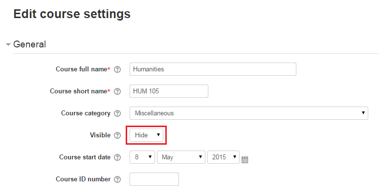
Task: Focus the empty Course ID number field
Action: [154, 179]
